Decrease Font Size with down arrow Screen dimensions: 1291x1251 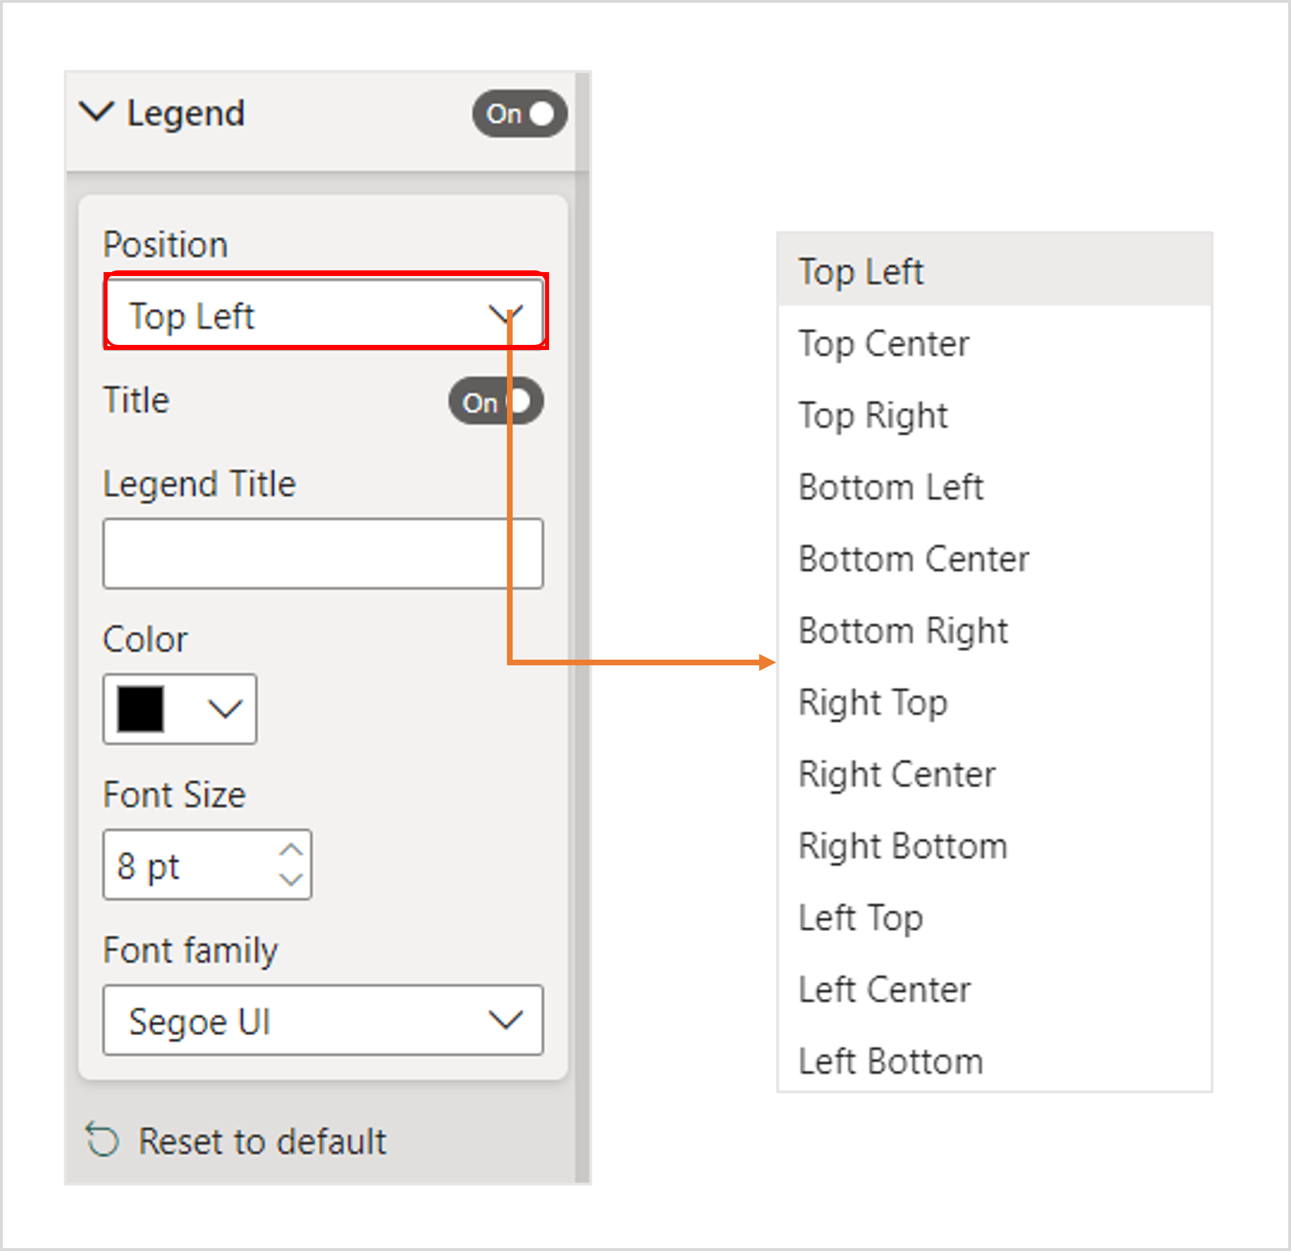click(291, 879)
